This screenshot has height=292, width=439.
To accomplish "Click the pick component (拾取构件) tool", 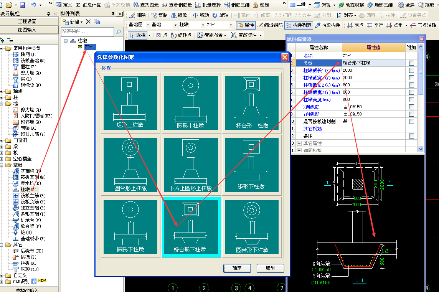I will [x=328, y=25].
